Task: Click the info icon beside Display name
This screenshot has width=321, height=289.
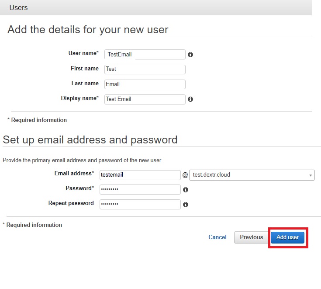Action: [190, 99]
